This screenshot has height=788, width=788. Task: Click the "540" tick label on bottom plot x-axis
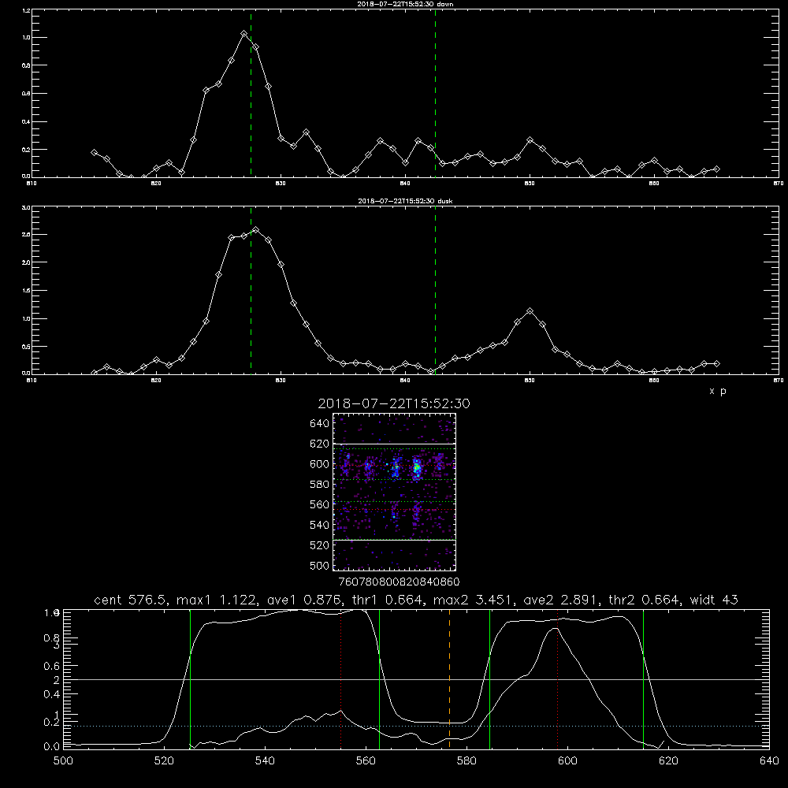coord(265,761)
